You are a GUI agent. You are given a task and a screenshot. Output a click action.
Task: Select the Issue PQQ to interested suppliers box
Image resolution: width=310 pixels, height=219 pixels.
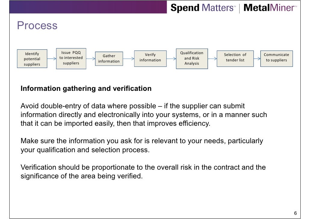pyautogui.click(x=71, y=58)
